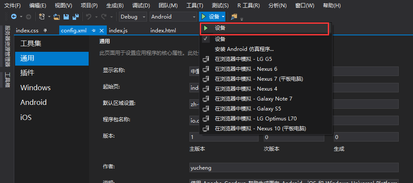Click the save all files icon

tap(76, 17)
